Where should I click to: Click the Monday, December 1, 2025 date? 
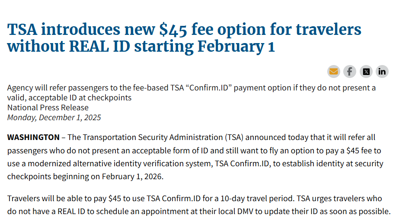[54, 117]
